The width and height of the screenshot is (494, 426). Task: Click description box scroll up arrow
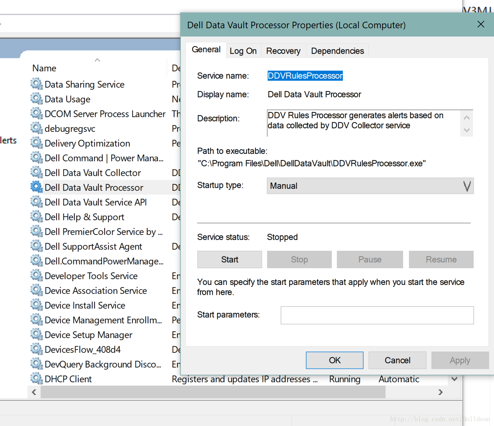467,118
